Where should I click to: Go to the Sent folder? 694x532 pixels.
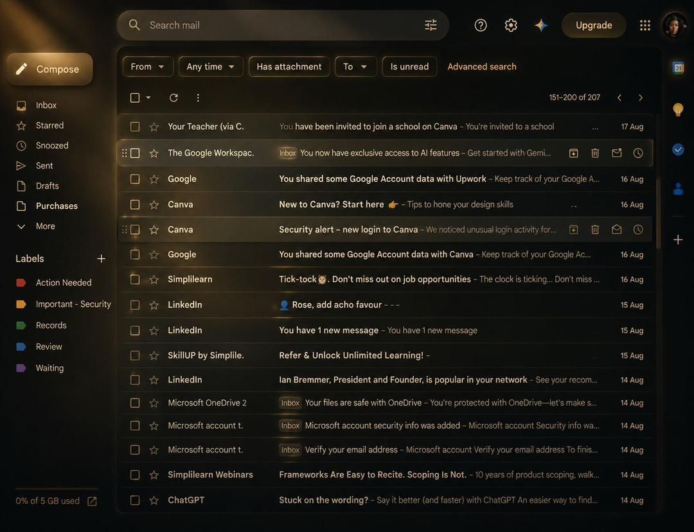(x=44, y=166)
